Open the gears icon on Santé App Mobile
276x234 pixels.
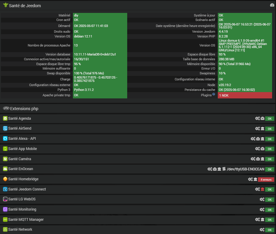(x=257, y=149)
